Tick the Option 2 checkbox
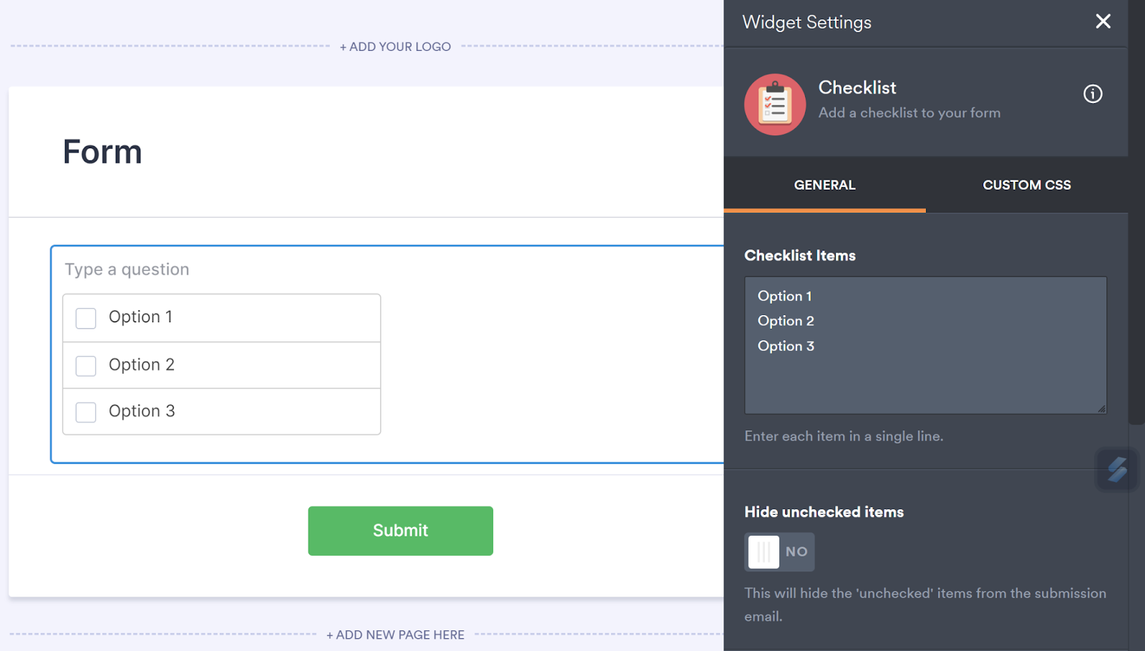Screen dimensions: 1145x651 pos(86,366)
